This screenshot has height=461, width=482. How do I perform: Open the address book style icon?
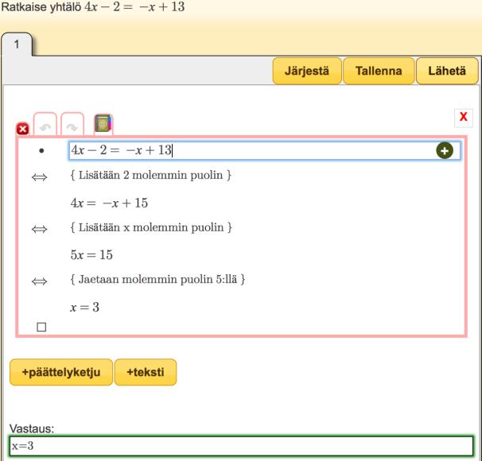point(103,123)
